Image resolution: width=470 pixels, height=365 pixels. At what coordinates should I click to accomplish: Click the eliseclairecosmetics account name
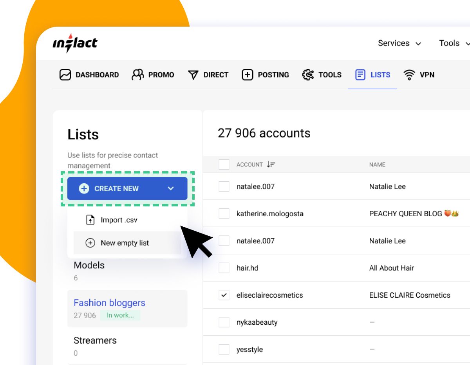point(270,295)
